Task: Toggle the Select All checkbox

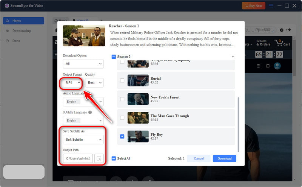Action: (114, 158)
